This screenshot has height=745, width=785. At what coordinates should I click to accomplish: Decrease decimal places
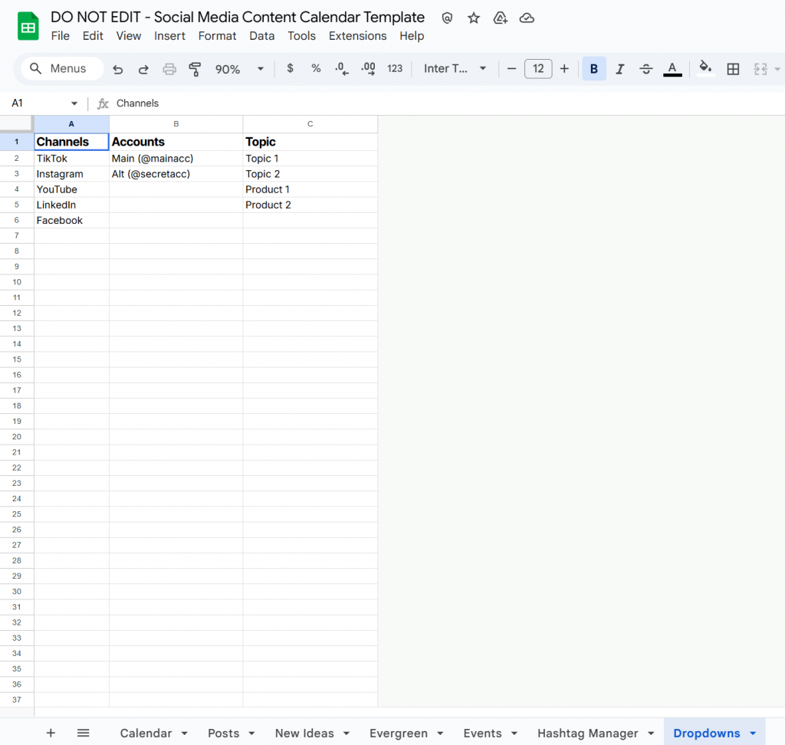coord(341,68)
